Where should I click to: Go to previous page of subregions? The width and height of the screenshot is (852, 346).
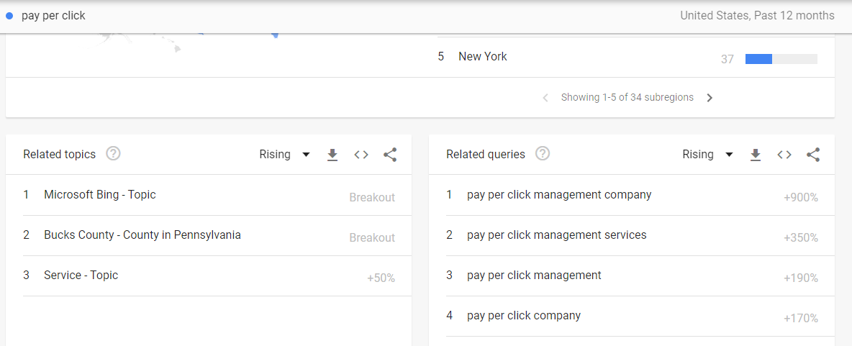pos(545,98)
